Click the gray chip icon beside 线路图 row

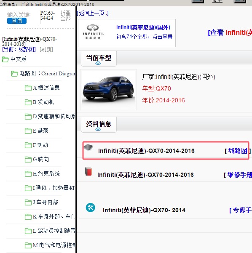pos(88,147)
